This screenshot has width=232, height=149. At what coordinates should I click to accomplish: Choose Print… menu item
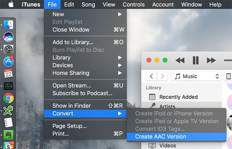click(x=85, y=134)
